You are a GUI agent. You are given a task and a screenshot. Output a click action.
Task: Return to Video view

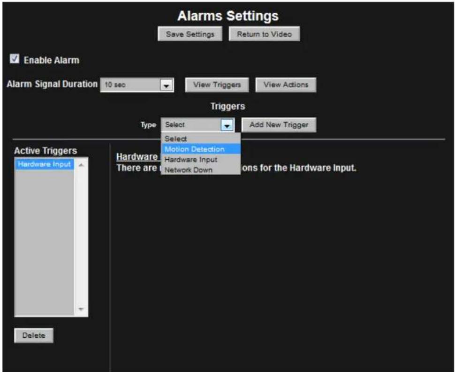[264, 34]
